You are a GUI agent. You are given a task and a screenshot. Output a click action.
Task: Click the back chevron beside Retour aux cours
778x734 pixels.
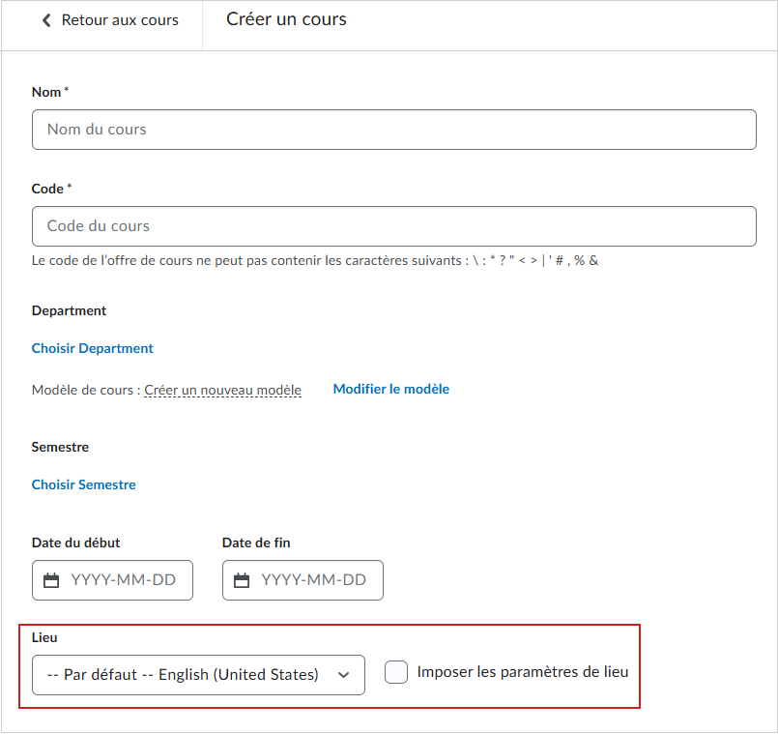(46, 20)
